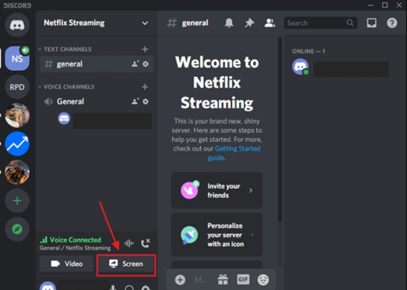The image size is (407, 290).
Task: Click Invite your friends card
Action: pos(217,191)
